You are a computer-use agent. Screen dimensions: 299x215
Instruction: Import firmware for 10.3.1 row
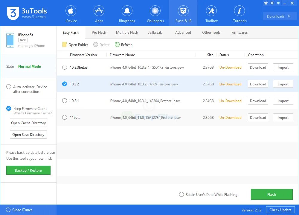[283, 101]
